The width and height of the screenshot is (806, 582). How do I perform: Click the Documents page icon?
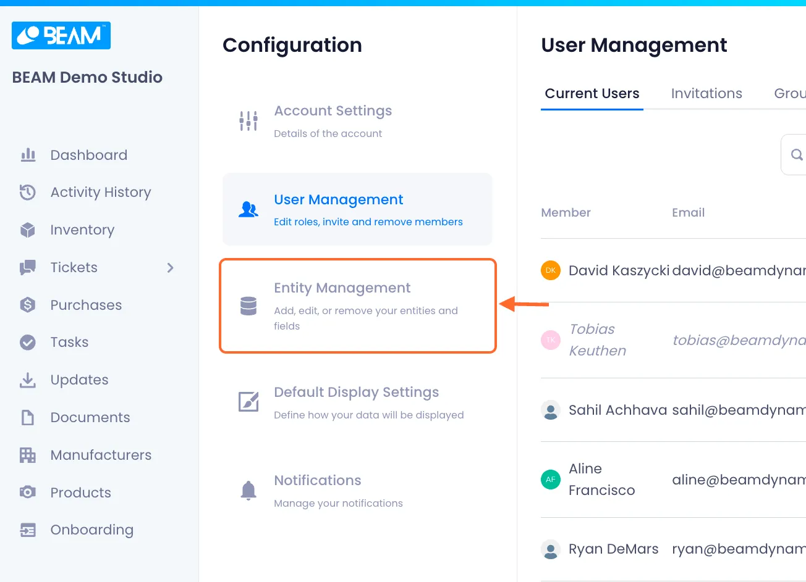click(x=28, y=418)
